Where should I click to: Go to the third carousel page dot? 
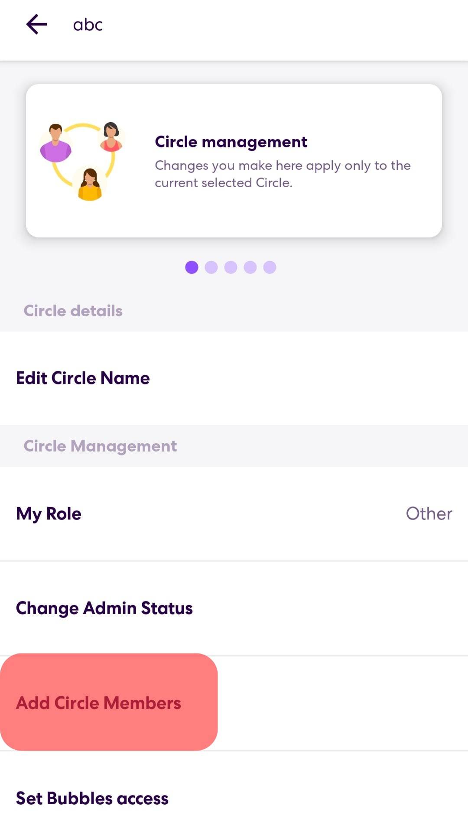click(231, 267)
